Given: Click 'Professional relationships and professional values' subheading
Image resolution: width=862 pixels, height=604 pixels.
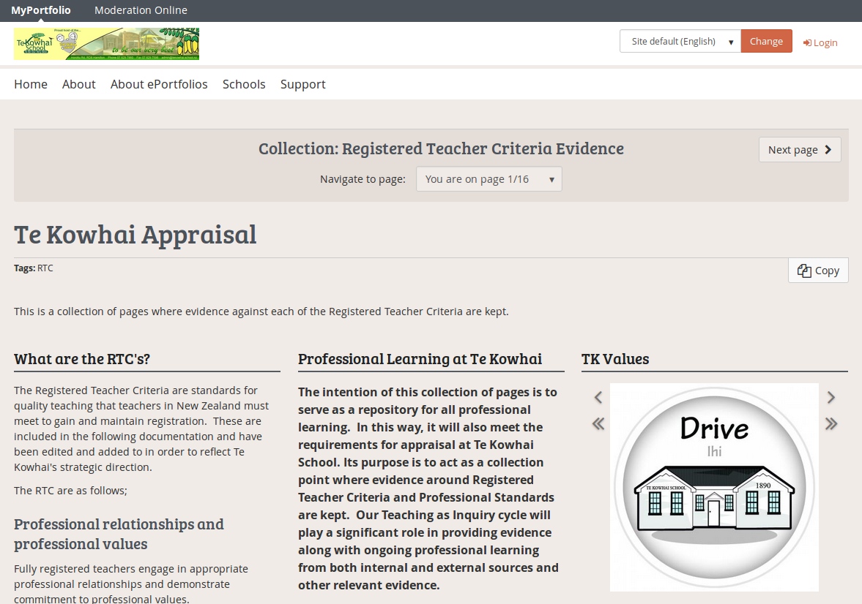Looking at the screenshot, I should point(119,534).
